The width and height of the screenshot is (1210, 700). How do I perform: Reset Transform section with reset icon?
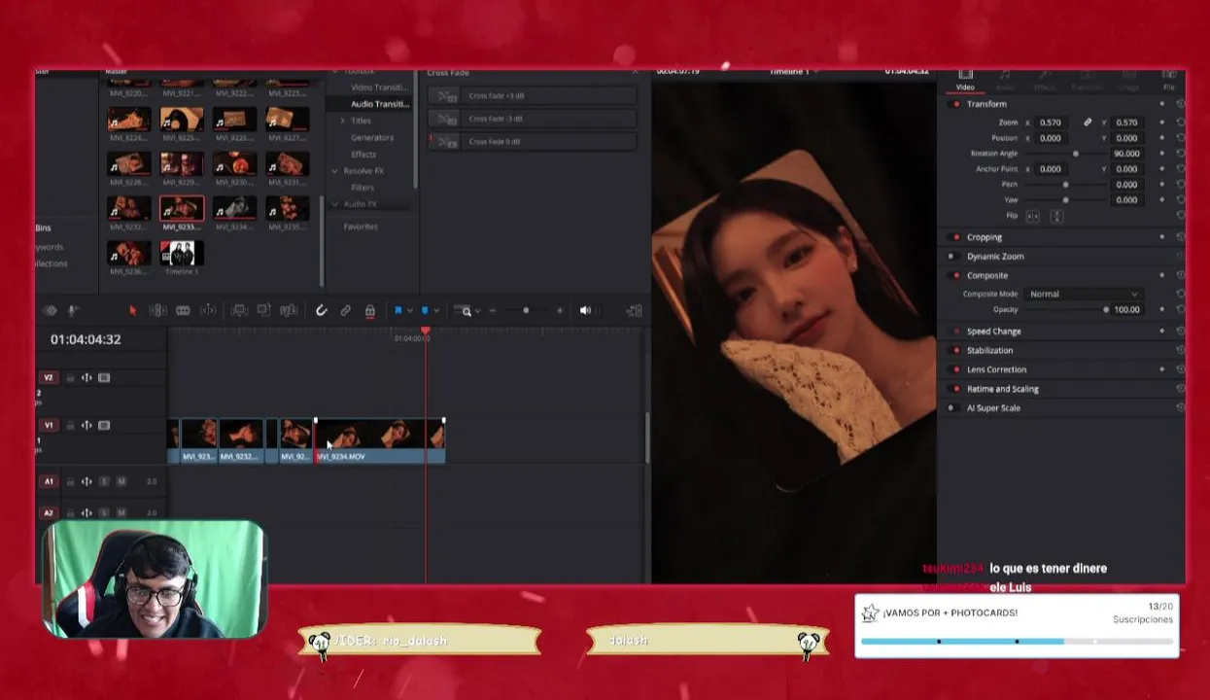(1180, 104)
